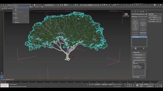Image resolution: width=163 pixels, height=91 pixels.
Task: Click the Load from file... button
Action: [139, 58]
